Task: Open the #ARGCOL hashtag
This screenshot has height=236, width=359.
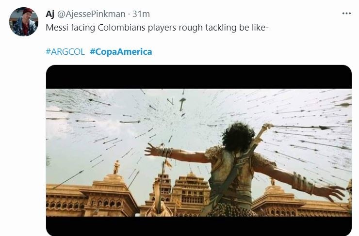Action: 65,52
